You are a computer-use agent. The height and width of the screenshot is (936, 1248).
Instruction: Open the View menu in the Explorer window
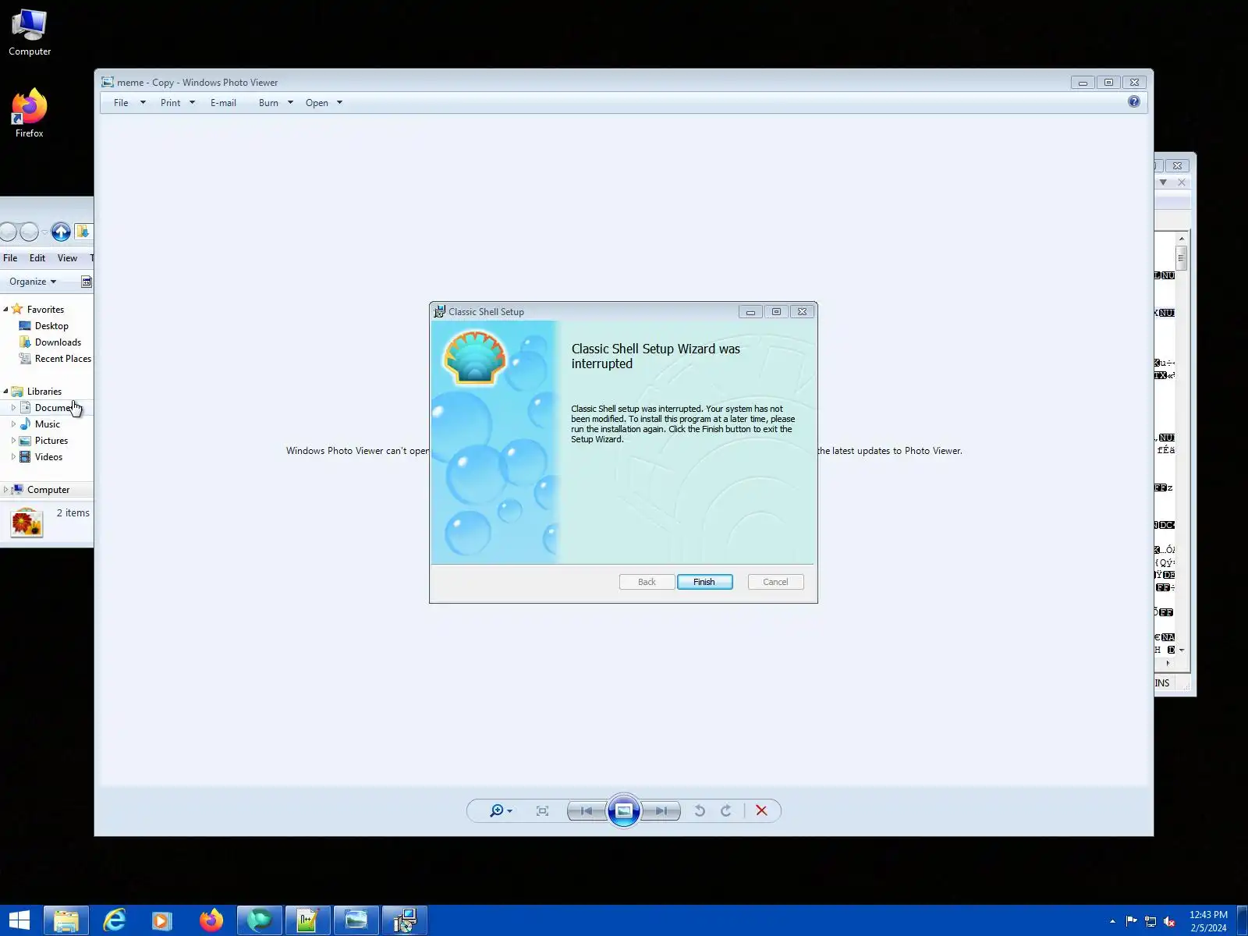click(x=67, y=258)
